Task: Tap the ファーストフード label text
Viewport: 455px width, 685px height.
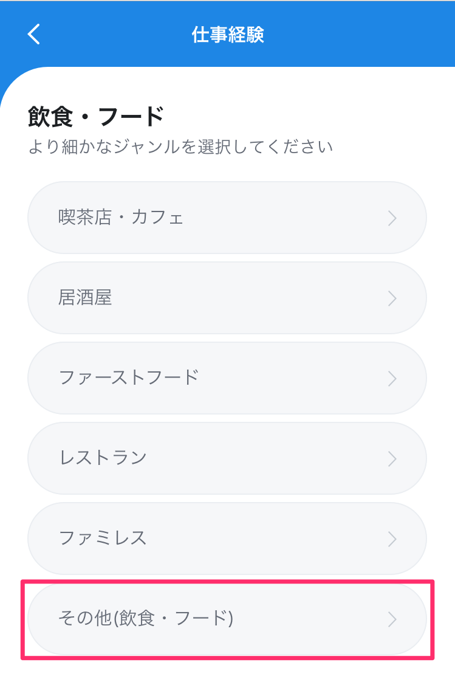Action: pyautogui.click(x=129, y=377)
